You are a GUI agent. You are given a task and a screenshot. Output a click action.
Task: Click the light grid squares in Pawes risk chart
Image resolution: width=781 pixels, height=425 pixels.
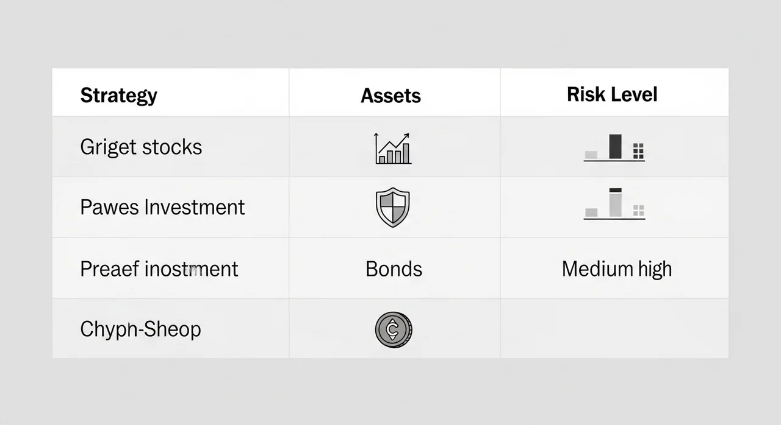(x=639, y=211)
